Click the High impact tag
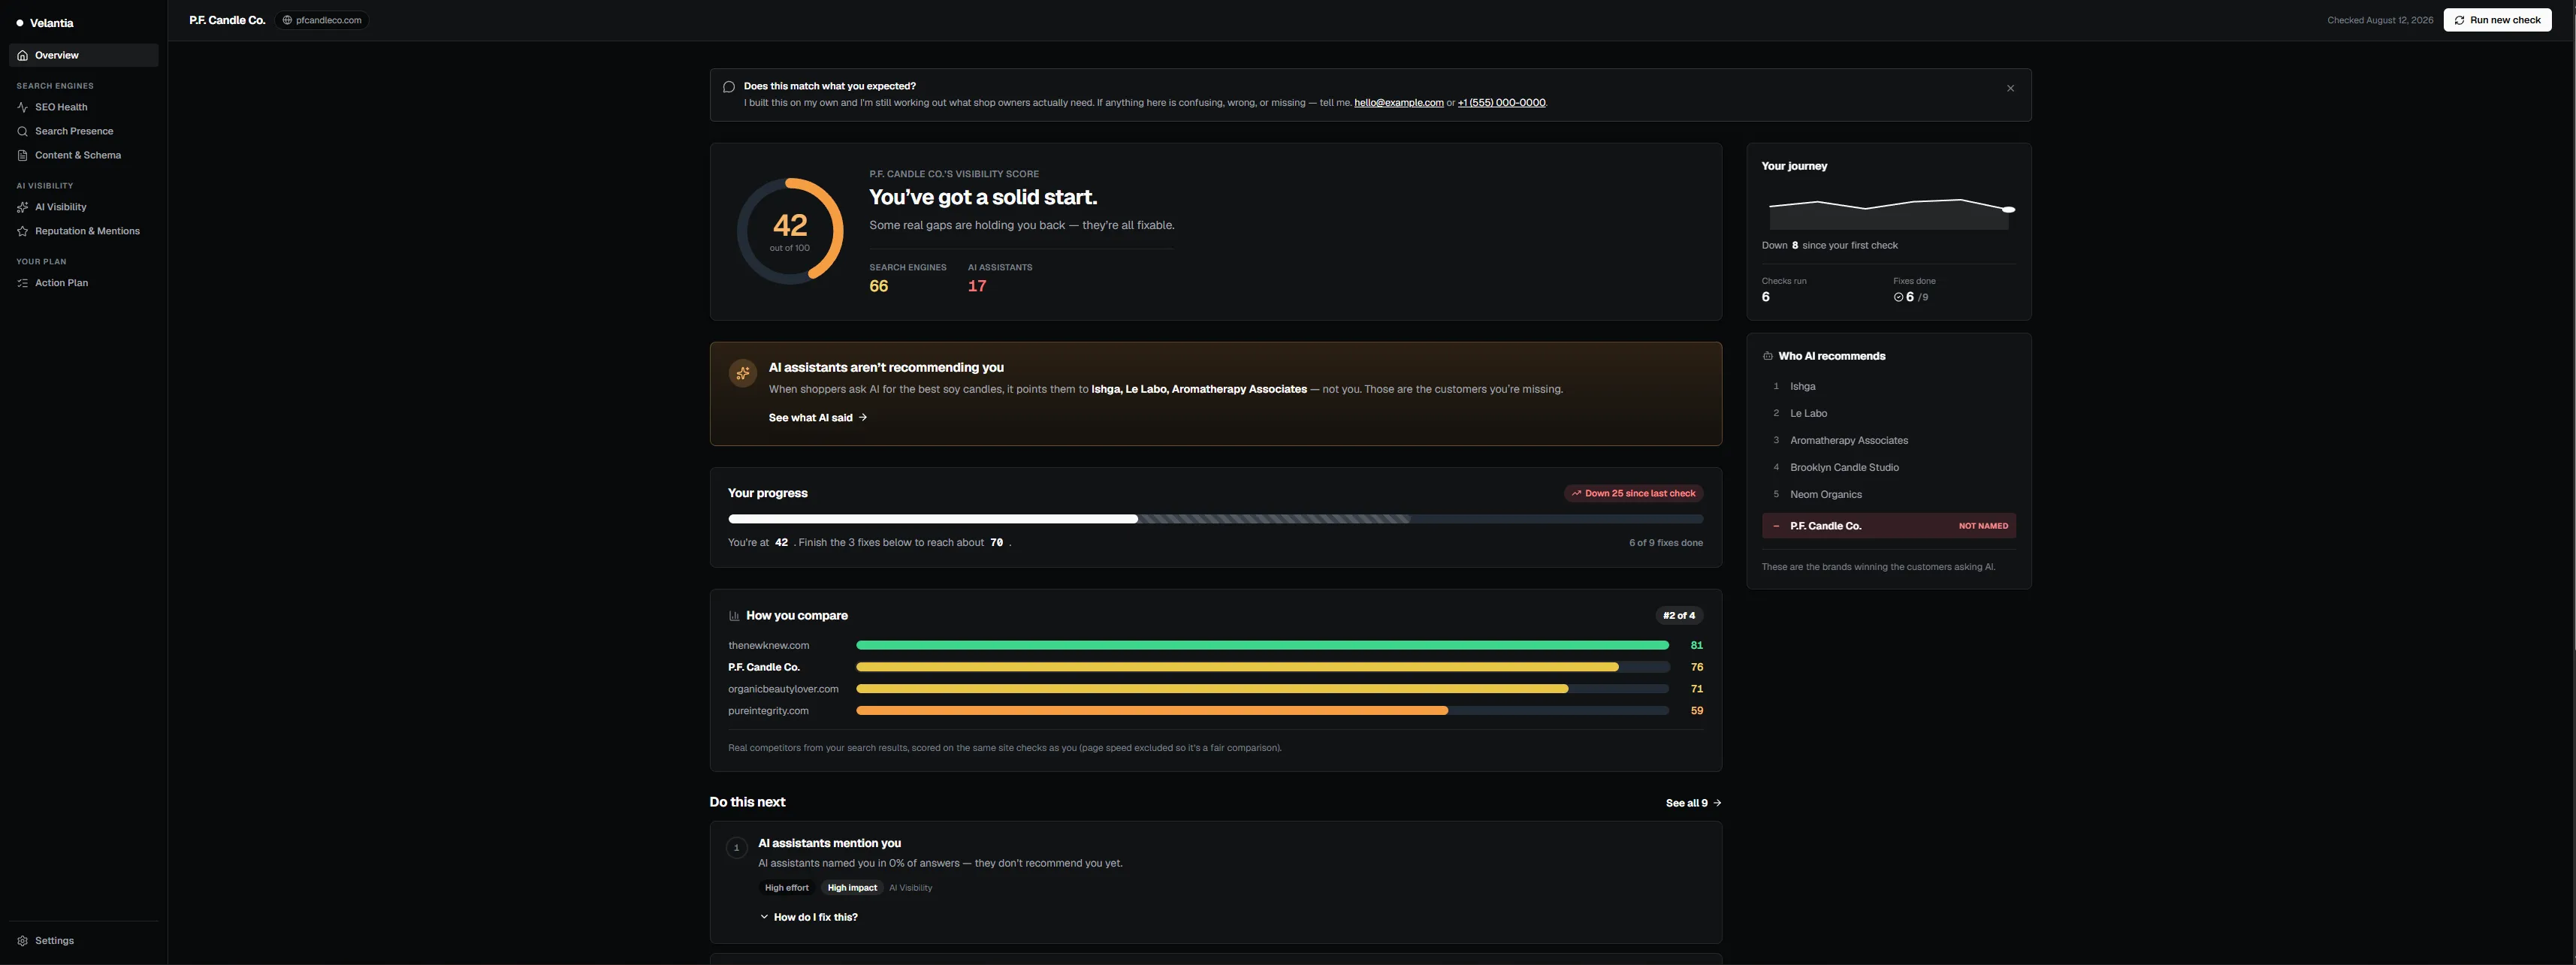 852,888
